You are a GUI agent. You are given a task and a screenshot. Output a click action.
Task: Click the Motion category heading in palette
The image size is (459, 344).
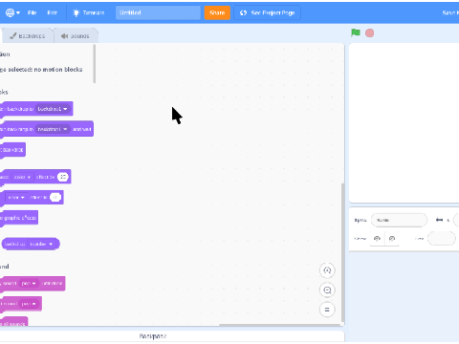click(x=5, y=54)
